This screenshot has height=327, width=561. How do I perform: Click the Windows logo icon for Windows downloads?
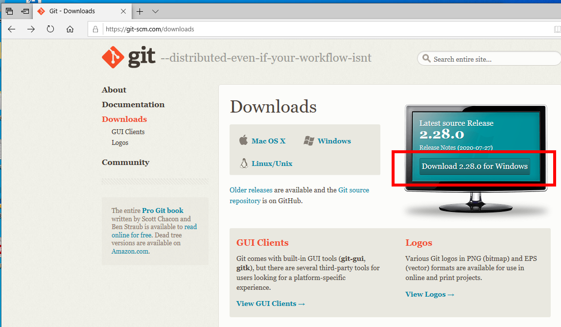click(309, 140)
